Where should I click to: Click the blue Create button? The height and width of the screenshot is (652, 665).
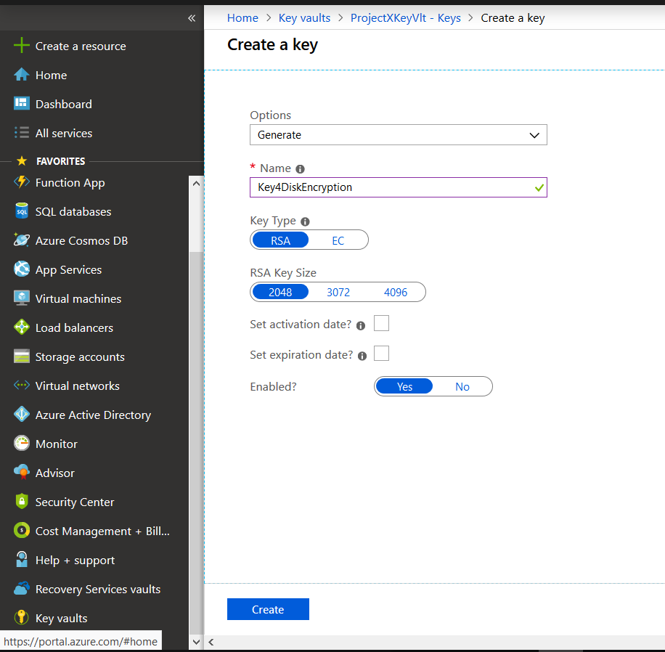pyautogui.click(x=268, y=609)
